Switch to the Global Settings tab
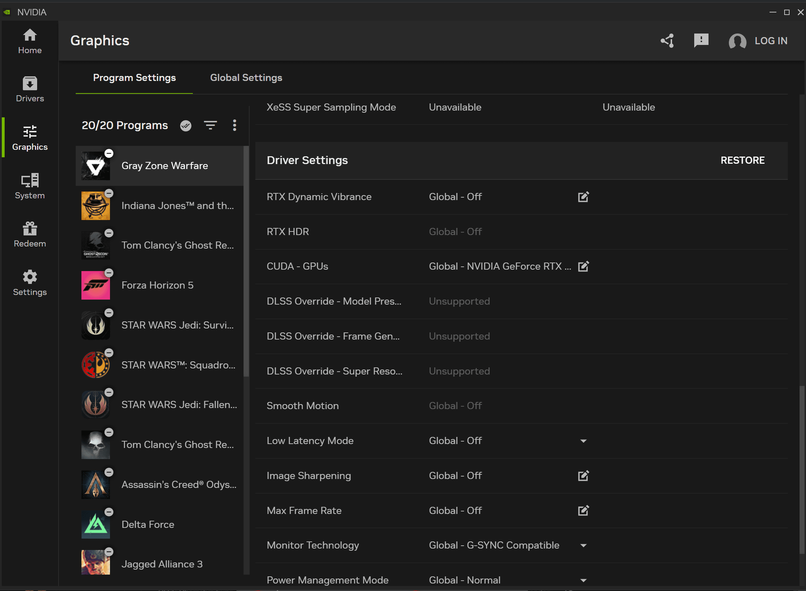The image size is (806, 591). tap(246, 78)
